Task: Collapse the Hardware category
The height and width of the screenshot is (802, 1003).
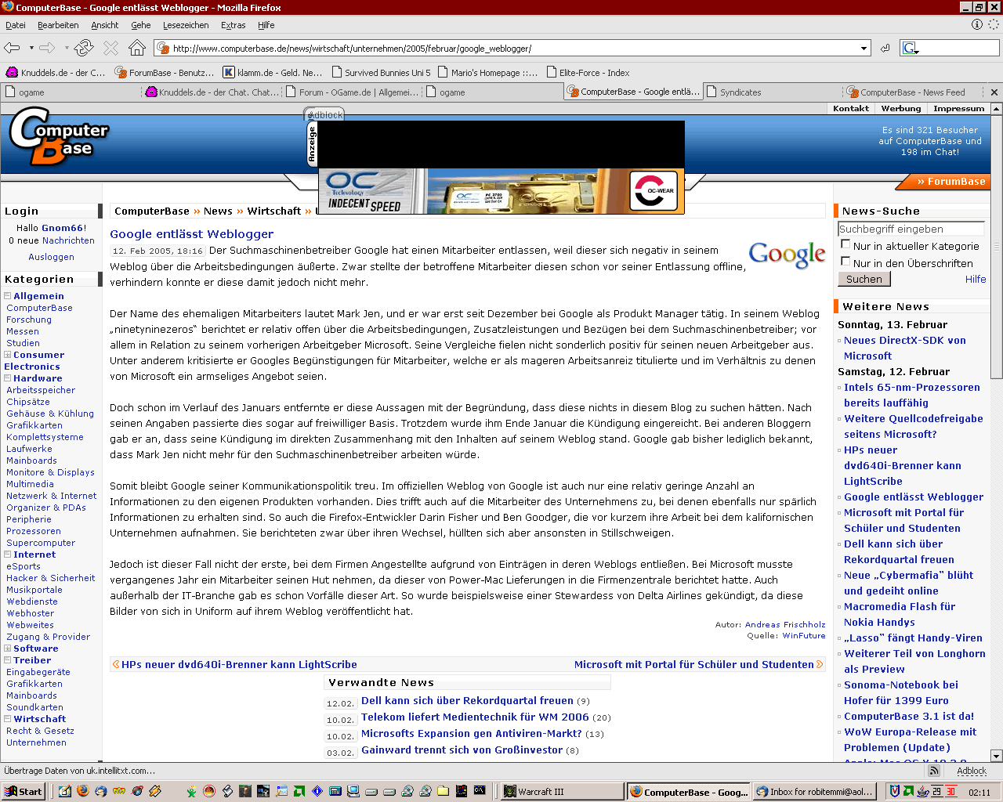Action: click(x=7, y=378)
